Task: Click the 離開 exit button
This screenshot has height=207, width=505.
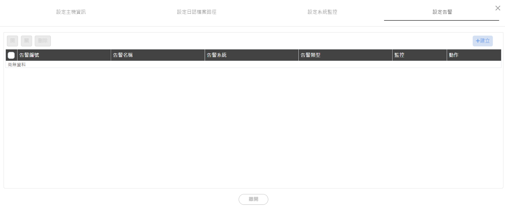Action: (253, 199)
